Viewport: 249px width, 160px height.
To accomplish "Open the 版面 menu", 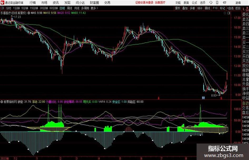I will click(x=186, y=3).
